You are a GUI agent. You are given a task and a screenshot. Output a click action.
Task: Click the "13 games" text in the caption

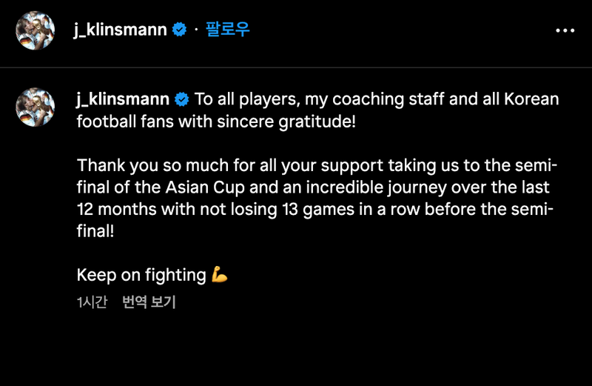(313, 209)
